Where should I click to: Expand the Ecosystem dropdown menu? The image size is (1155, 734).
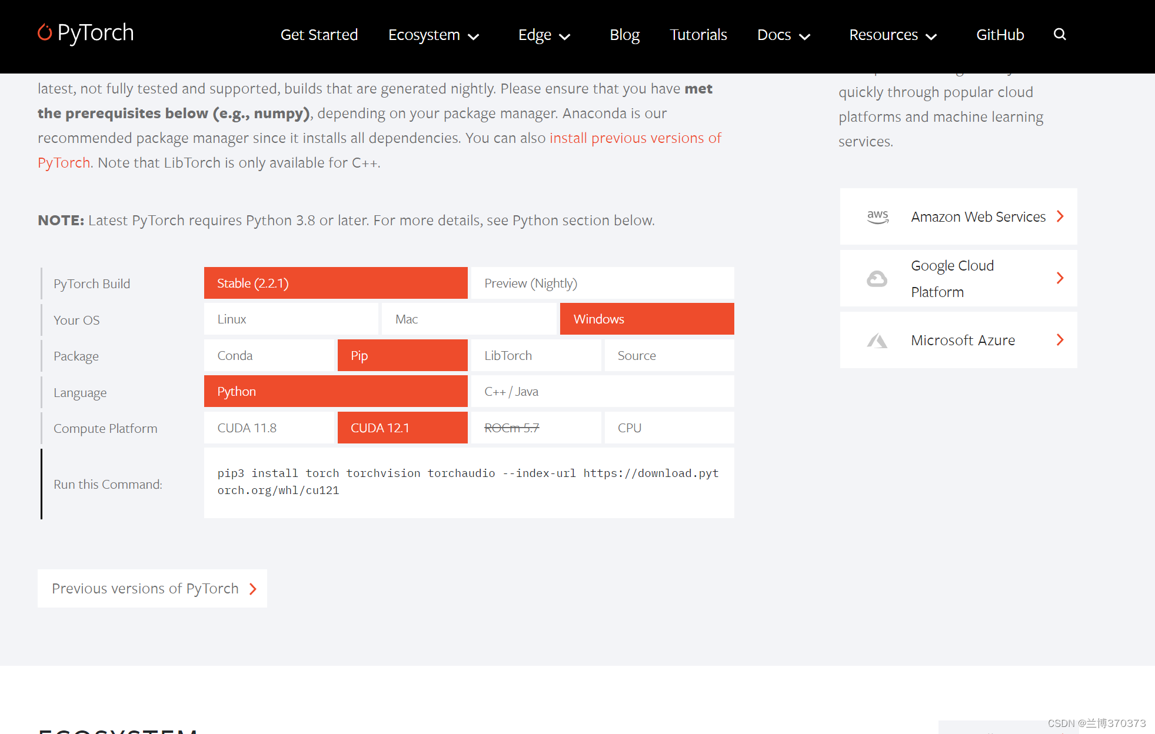pos(434,35)
